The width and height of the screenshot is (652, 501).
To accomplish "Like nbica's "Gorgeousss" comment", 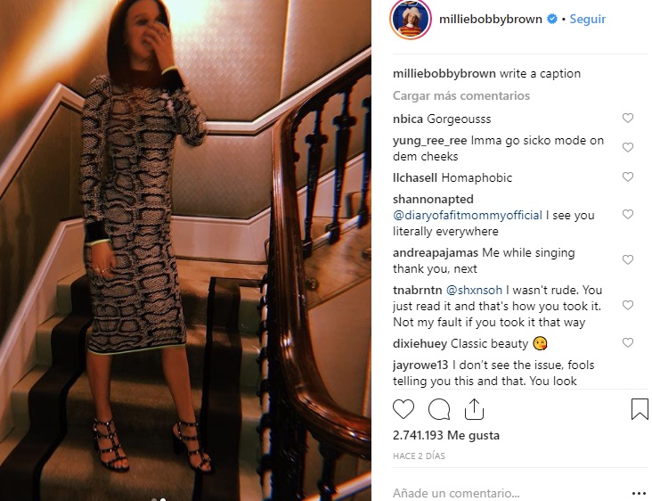I will pyautogui.click(x=628, y=119).
